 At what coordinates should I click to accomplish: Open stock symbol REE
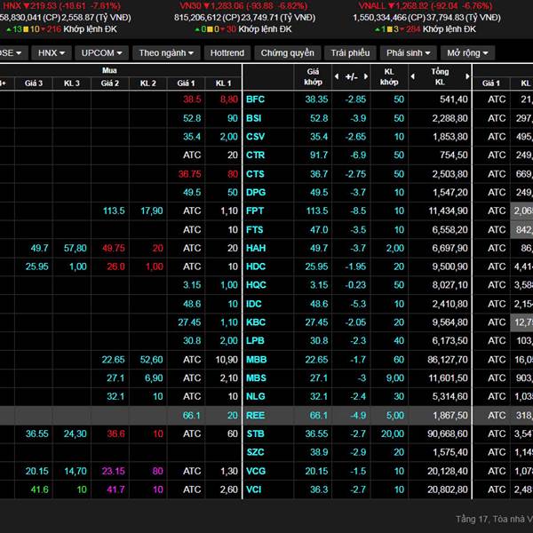[255, 416]
